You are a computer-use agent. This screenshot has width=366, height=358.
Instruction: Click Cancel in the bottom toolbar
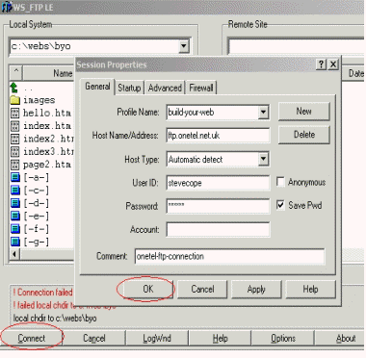[x=94, y=338]
